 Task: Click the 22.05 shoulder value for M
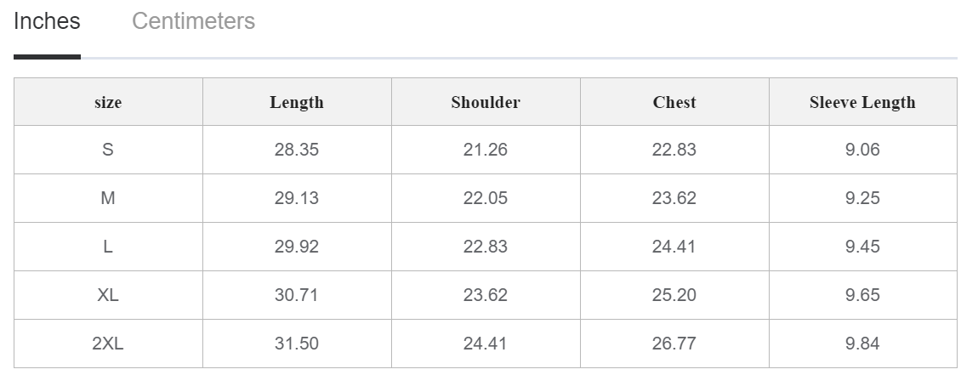pos(486,198)
